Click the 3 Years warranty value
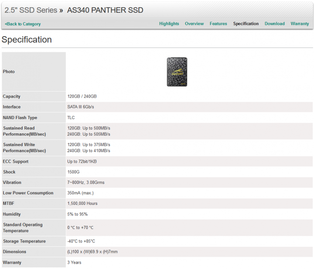The image size is (314, 269). 74,262
